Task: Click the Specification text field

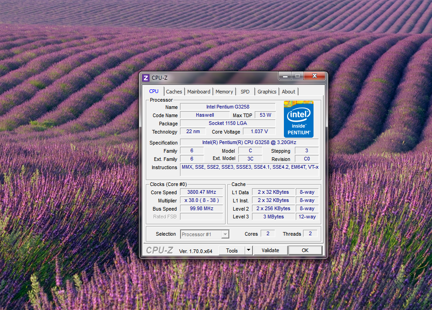Action: click(249, 143)
